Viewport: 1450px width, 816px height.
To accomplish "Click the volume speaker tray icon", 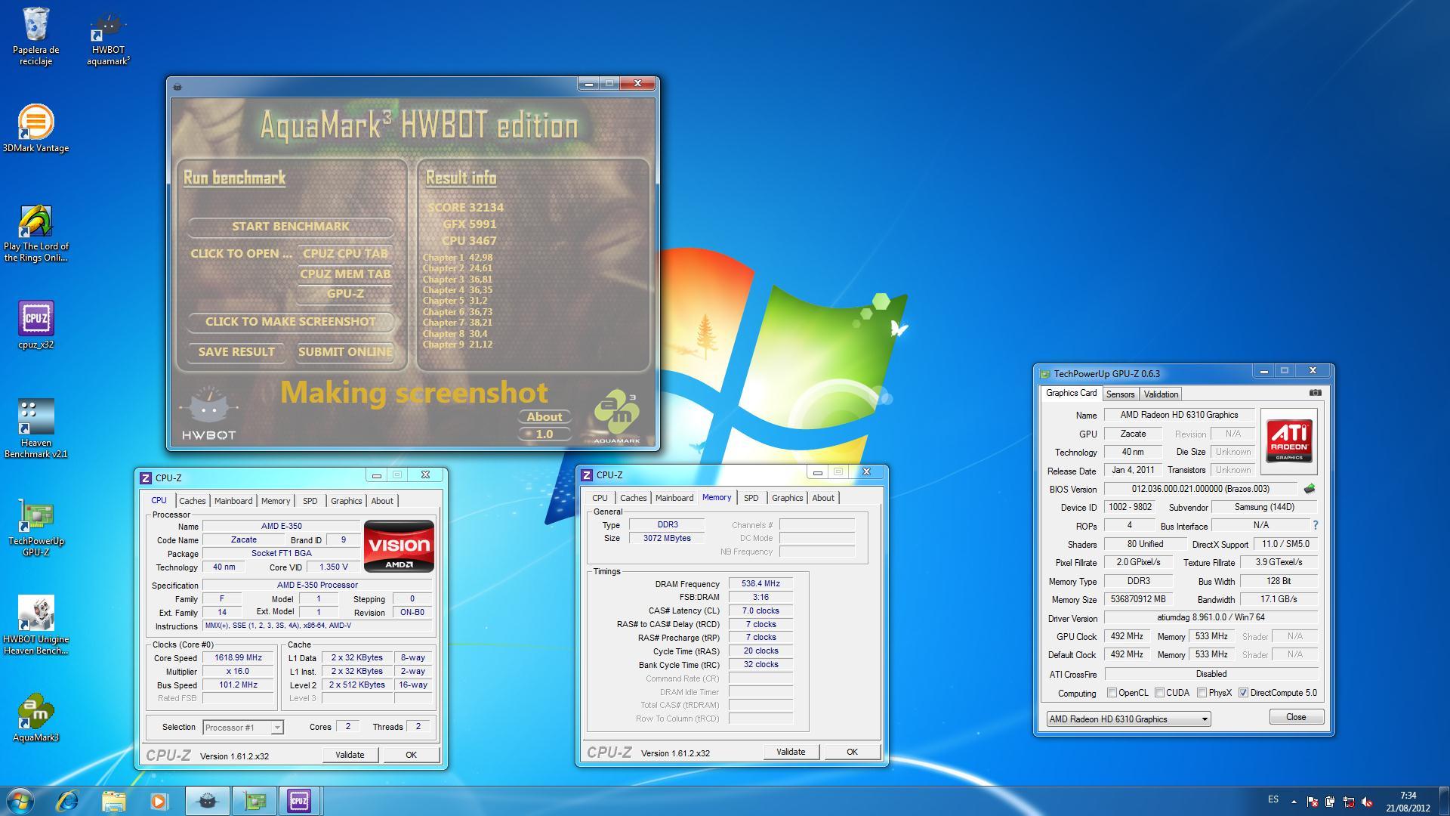I will (x=1367, y=802).
